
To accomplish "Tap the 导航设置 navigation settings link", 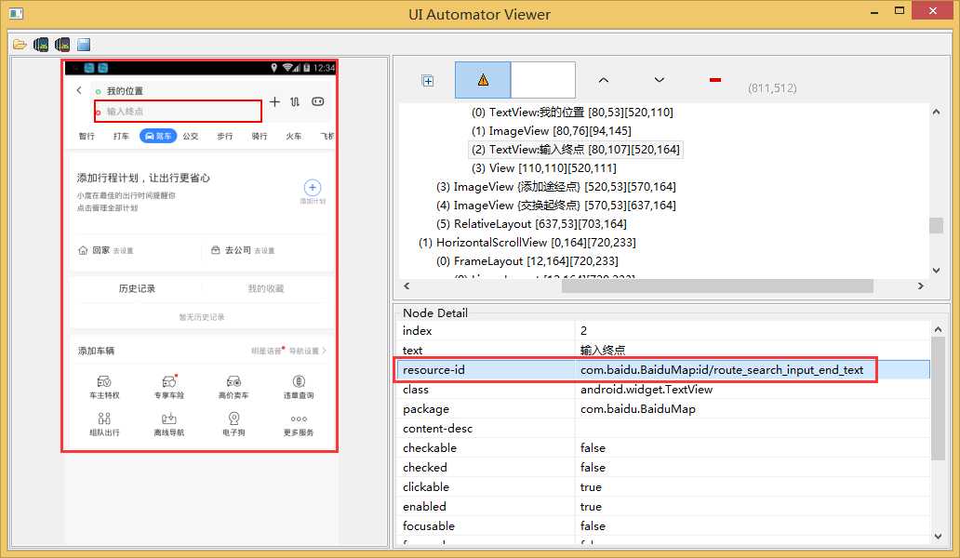I will (307, 352).
